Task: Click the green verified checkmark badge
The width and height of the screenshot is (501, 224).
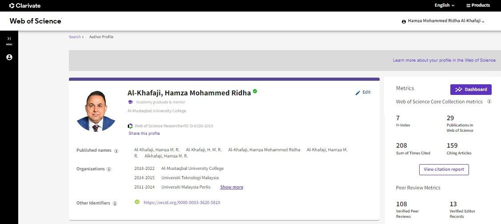Action: [255, 91]
